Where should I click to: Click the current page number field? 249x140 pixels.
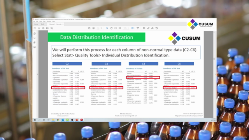click(98, 28)
